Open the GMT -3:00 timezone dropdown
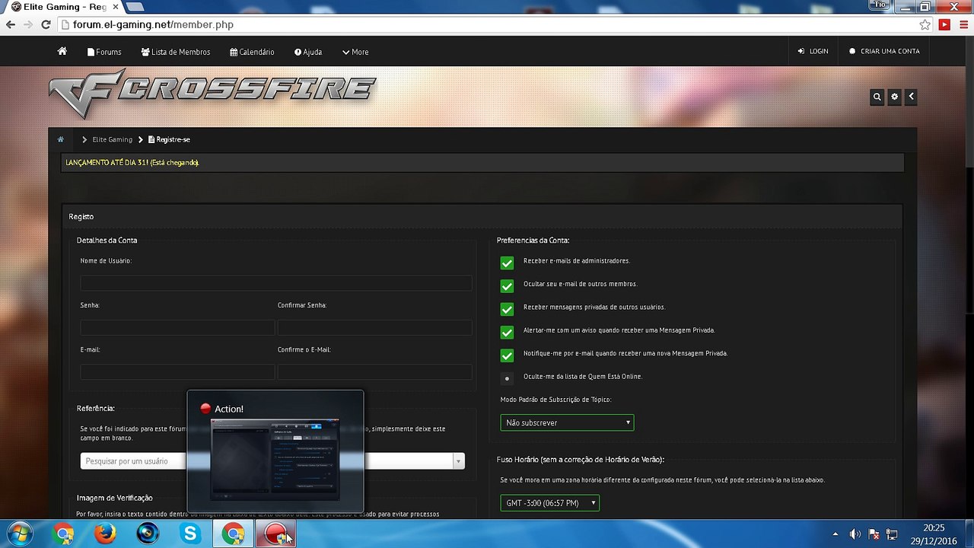Viewport: 974px width, 548px height. point(549,503)
